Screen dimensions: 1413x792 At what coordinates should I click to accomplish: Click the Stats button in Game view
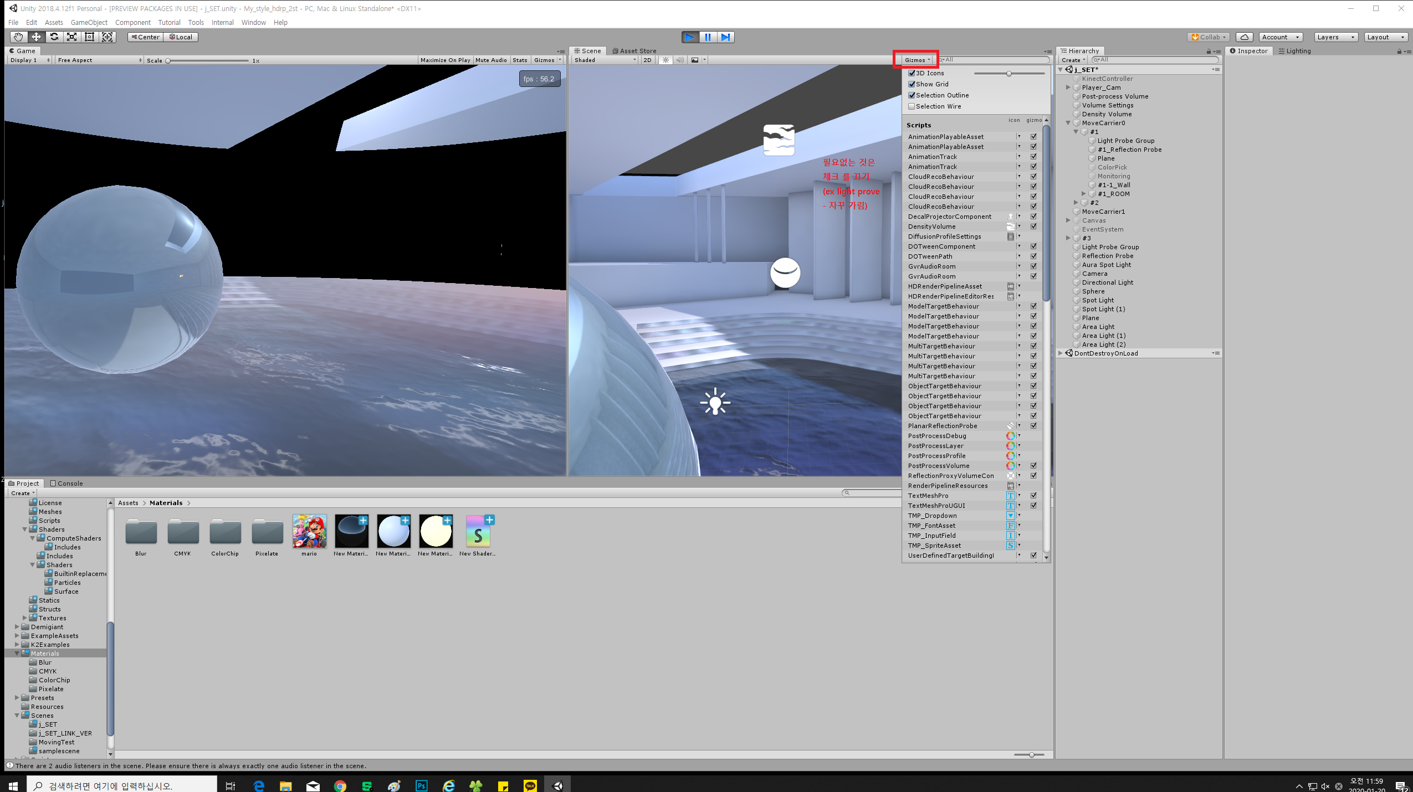tap(520, 60)
